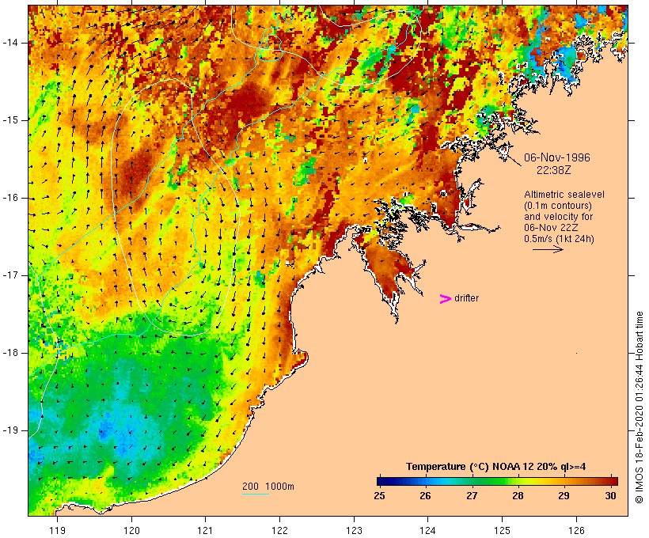This screenshot has height=538, width=649.
Task: Click the temperature color bar legend
Action: click(497, 481)
